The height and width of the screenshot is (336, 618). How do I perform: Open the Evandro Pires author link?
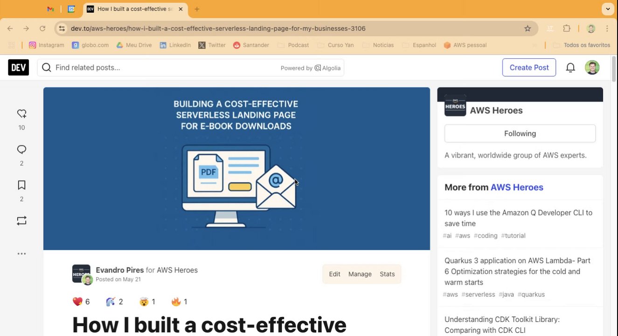coord(120,270)
